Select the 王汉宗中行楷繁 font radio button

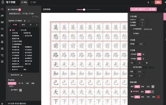(x=10, y=41)
